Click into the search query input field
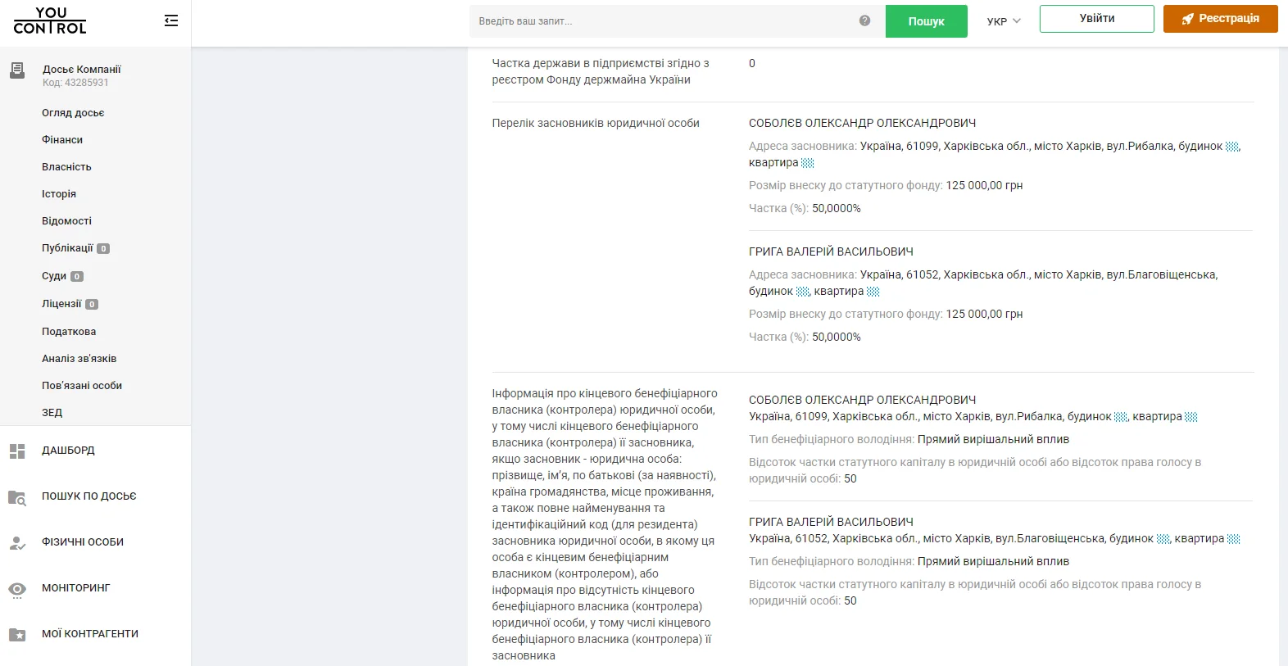Viewport: 1288px width, 666px height. pos(664,21)
